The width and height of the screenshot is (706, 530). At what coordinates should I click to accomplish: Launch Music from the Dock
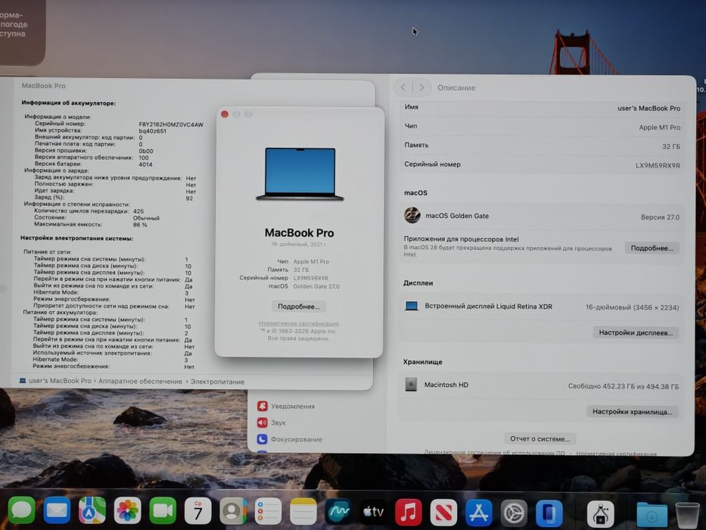tap(409, 512)
